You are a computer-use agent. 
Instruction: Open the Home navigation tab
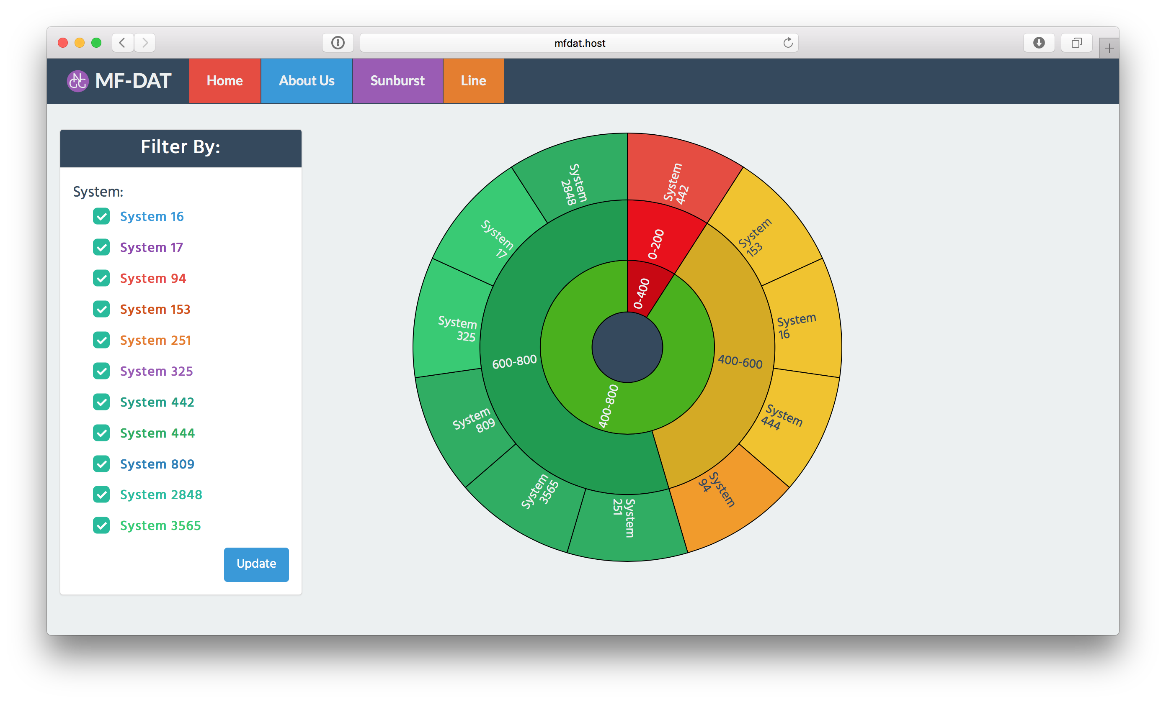(x=225, y=81)
